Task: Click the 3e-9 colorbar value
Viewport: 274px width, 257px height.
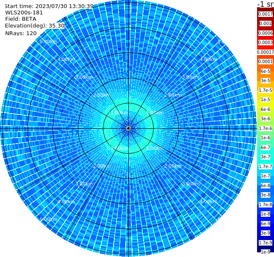Action: point(266,233)
